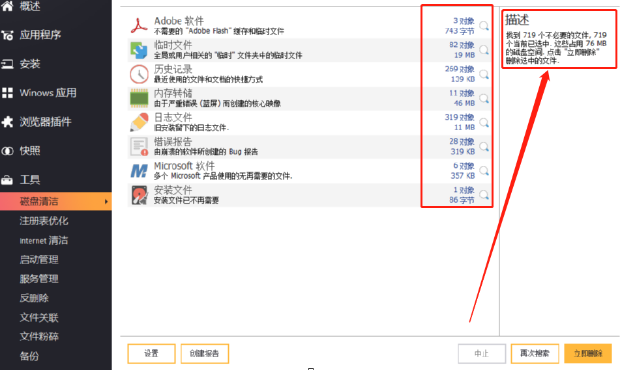
Task: Open 反删除 tool
Action: coord(34,298)
